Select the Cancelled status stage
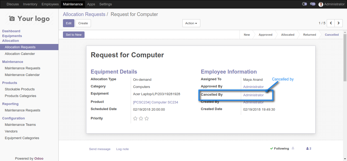 (332, 35)
